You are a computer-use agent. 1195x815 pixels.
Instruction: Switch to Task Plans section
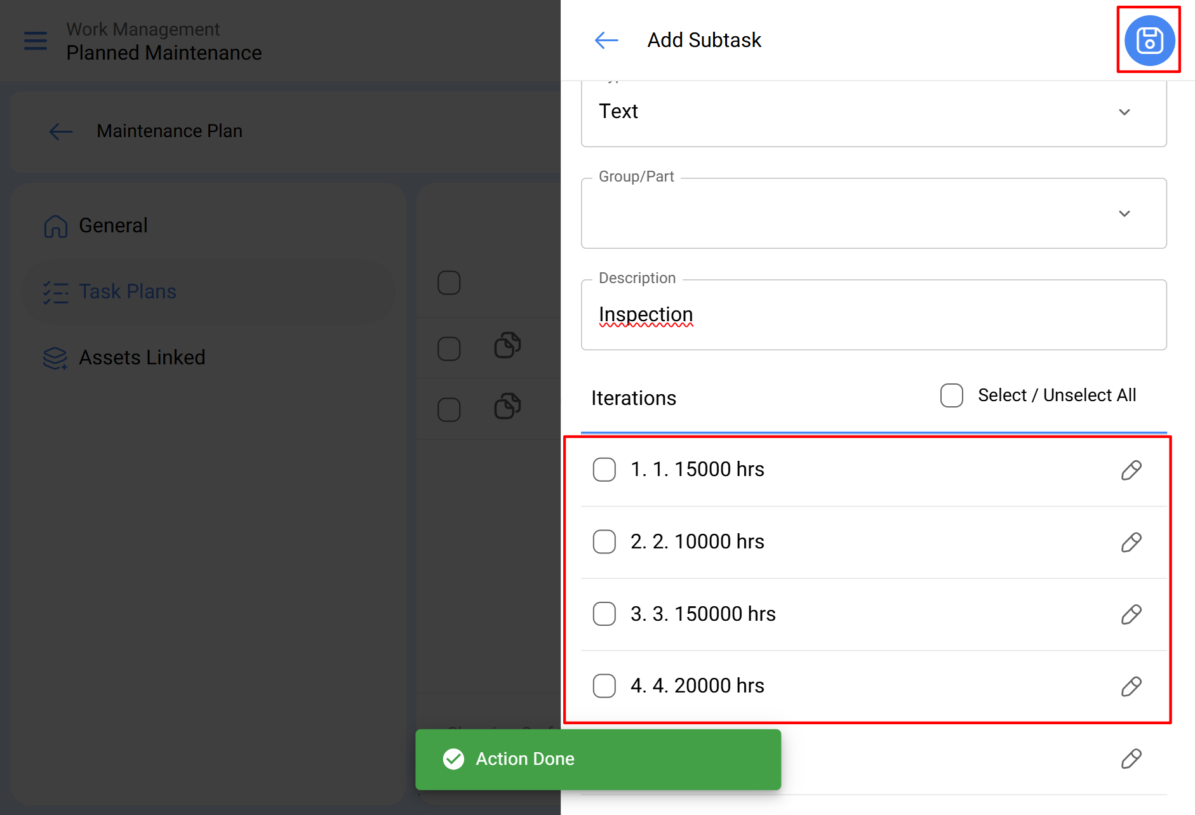(127, 292)
